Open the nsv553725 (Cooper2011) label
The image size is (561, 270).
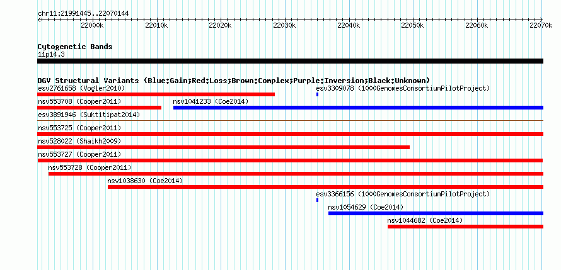click(79, 128)
